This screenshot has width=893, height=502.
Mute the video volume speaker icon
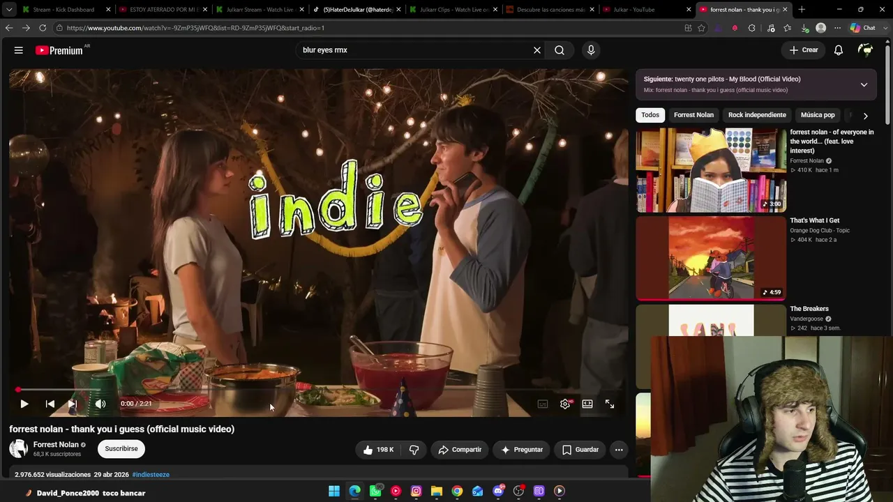coord(100,404)
